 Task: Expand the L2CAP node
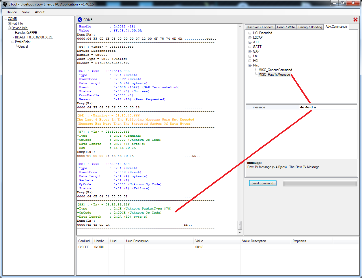[x=250, y=38]
